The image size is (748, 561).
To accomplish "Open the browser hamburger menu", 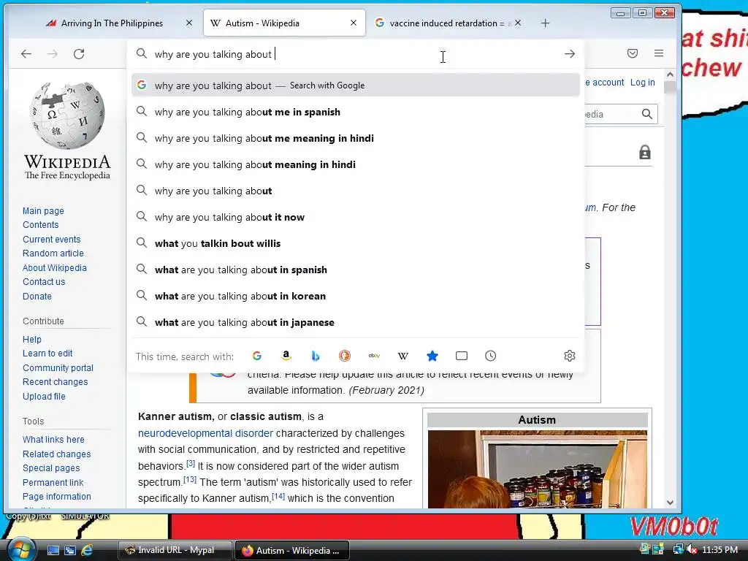I will click(x=659, y=53).
